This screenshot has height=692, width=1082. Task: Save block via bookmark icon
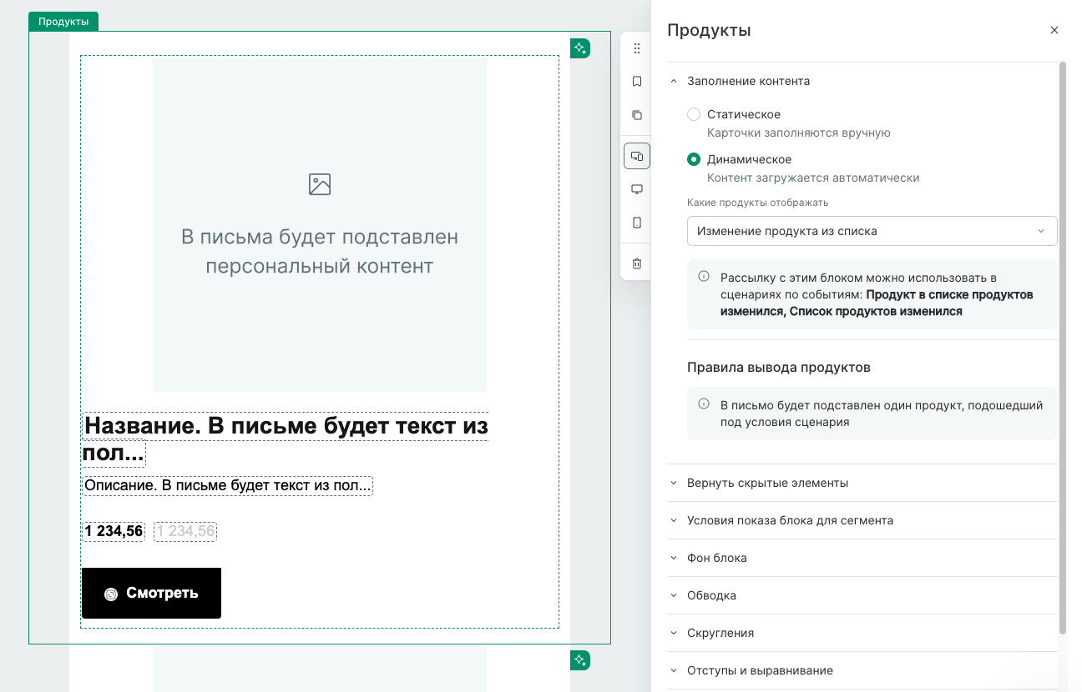coord(637,82)
